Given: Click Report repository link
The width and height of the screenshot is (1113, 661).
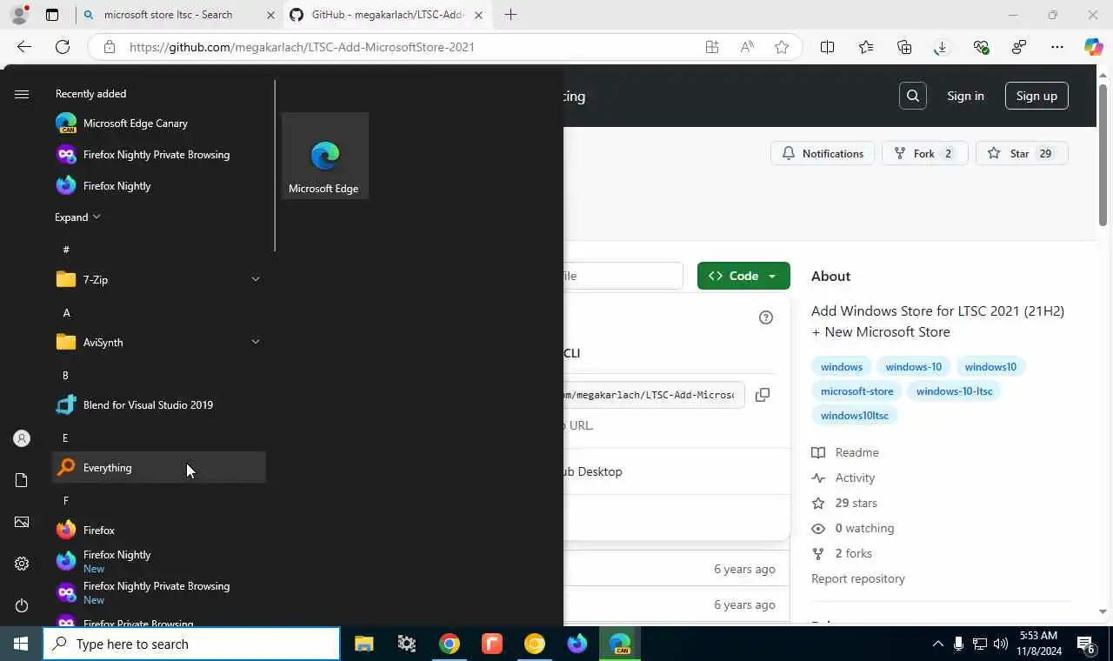Looking at the screenshot, I should (858, 578).
